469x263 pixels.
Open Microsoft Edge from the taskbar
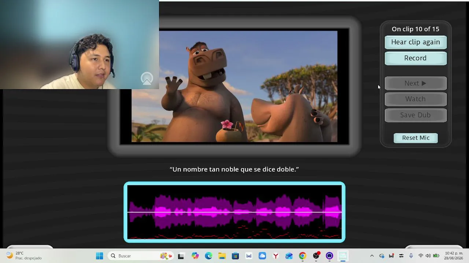click(x=208, y=256)
